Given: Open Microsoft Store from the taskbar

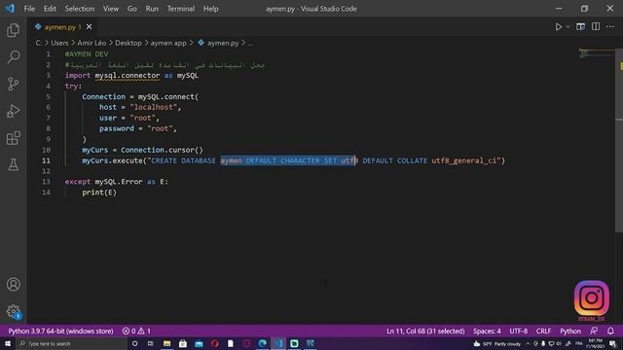Looking at the screenshot, I should click(x=183, y=343).
